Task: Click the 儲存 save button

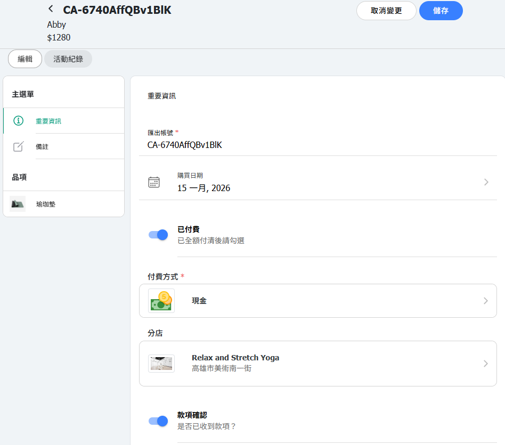Action: pos(441,11)
